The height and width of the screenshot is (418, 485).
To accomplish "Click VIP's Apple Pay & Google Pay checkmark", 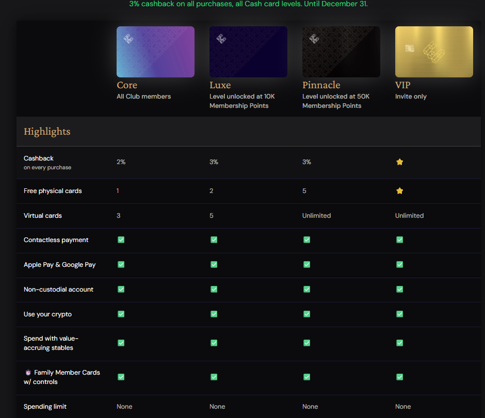I will [400, 265].
